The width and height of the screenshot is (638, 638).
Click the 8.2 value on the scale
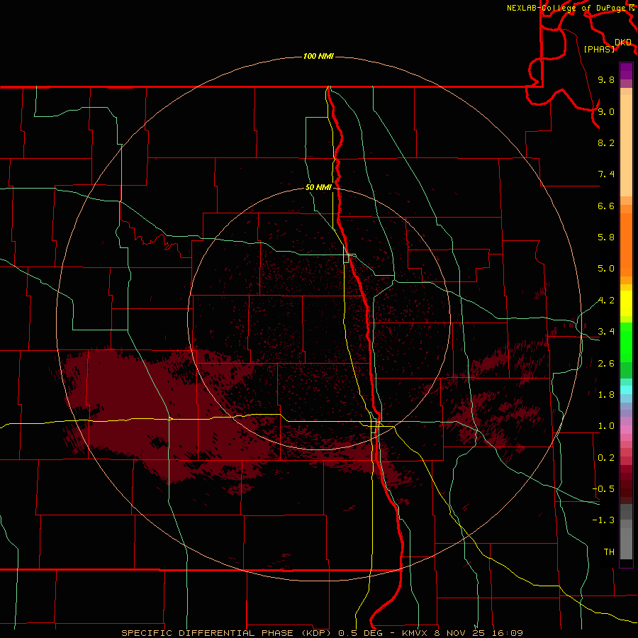tap(606, 142)
